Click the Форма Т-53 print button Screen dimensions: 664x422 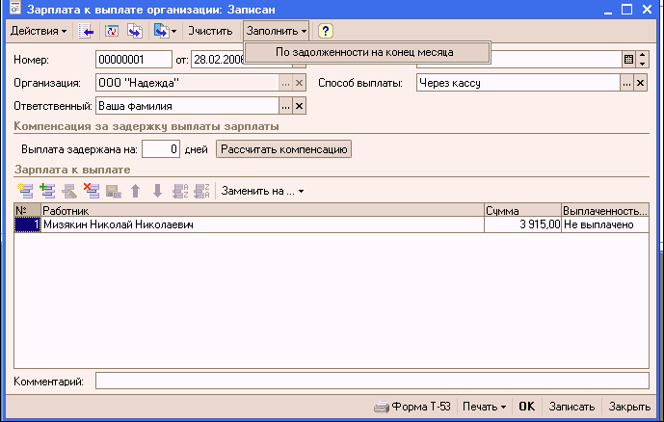[414, 407]
